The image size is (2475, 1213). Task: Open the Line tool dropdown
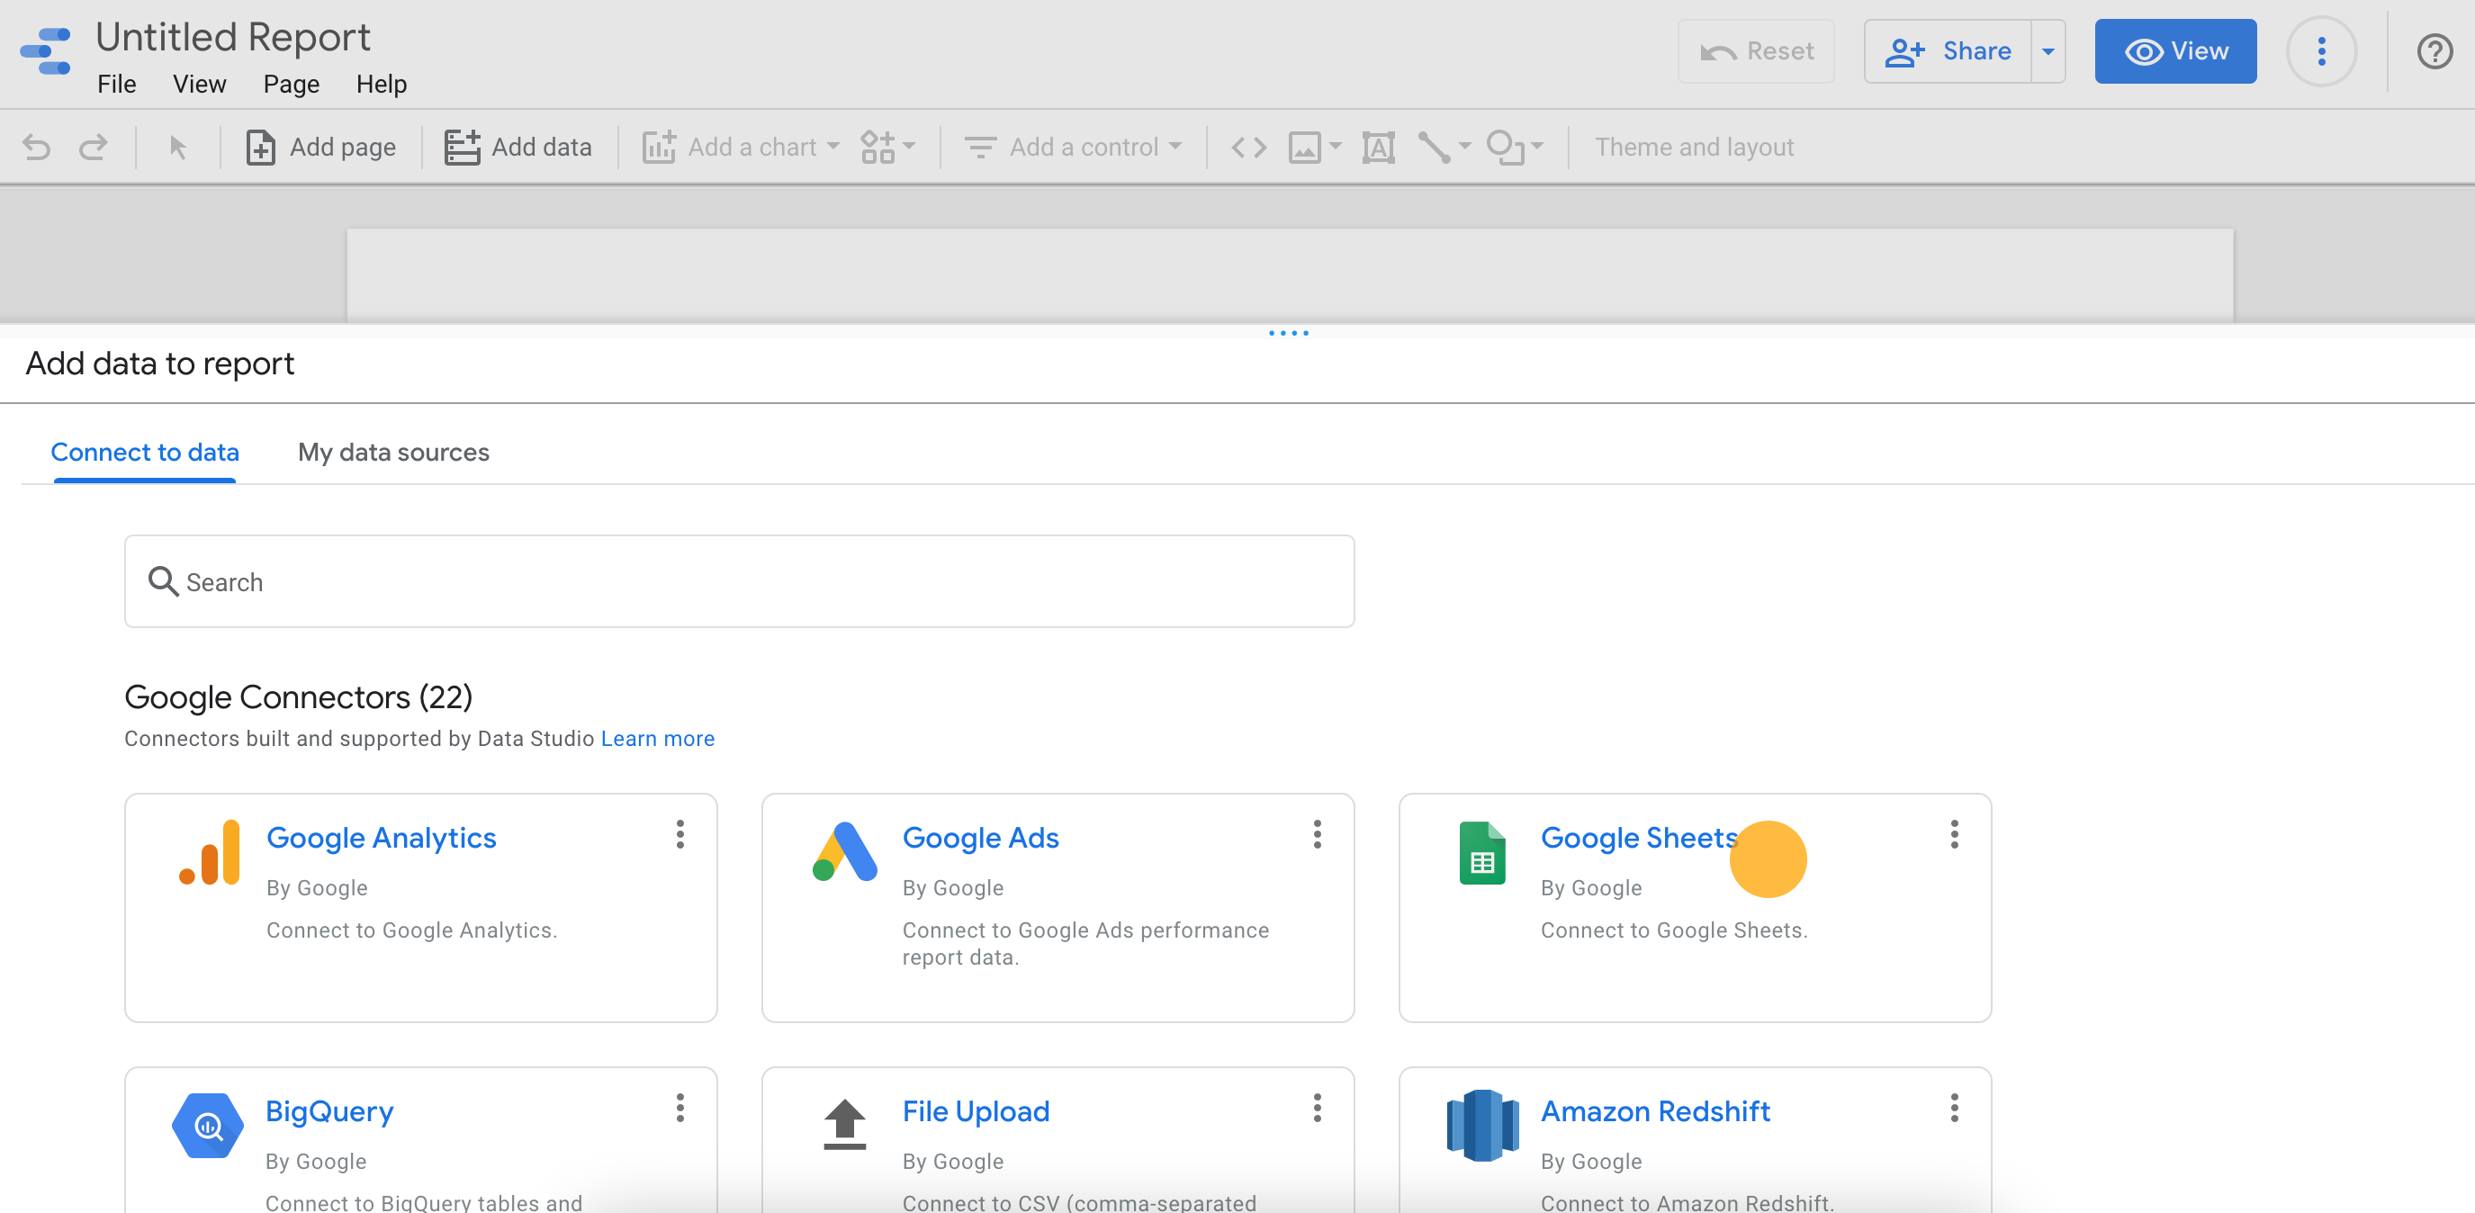[x=1444, y=147]
